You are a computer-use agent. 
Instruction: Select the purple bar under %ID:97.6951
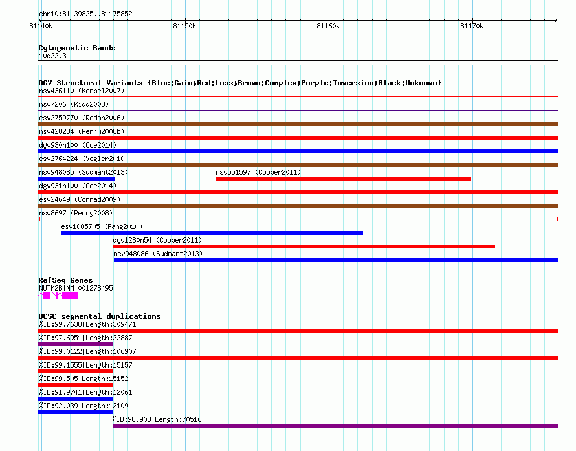[76, 344]
